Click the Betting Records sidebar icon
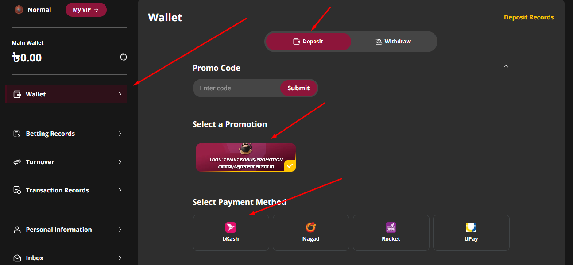 17,134
